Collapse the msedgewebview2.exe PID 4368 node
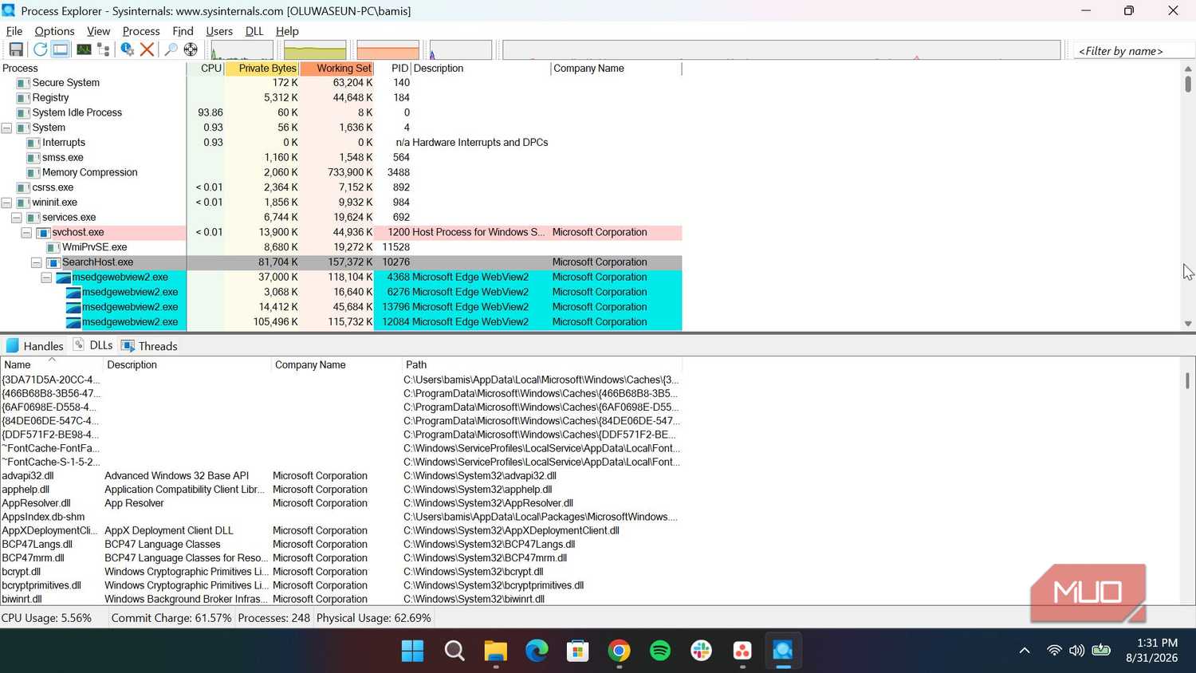 (x=46, y=277)
